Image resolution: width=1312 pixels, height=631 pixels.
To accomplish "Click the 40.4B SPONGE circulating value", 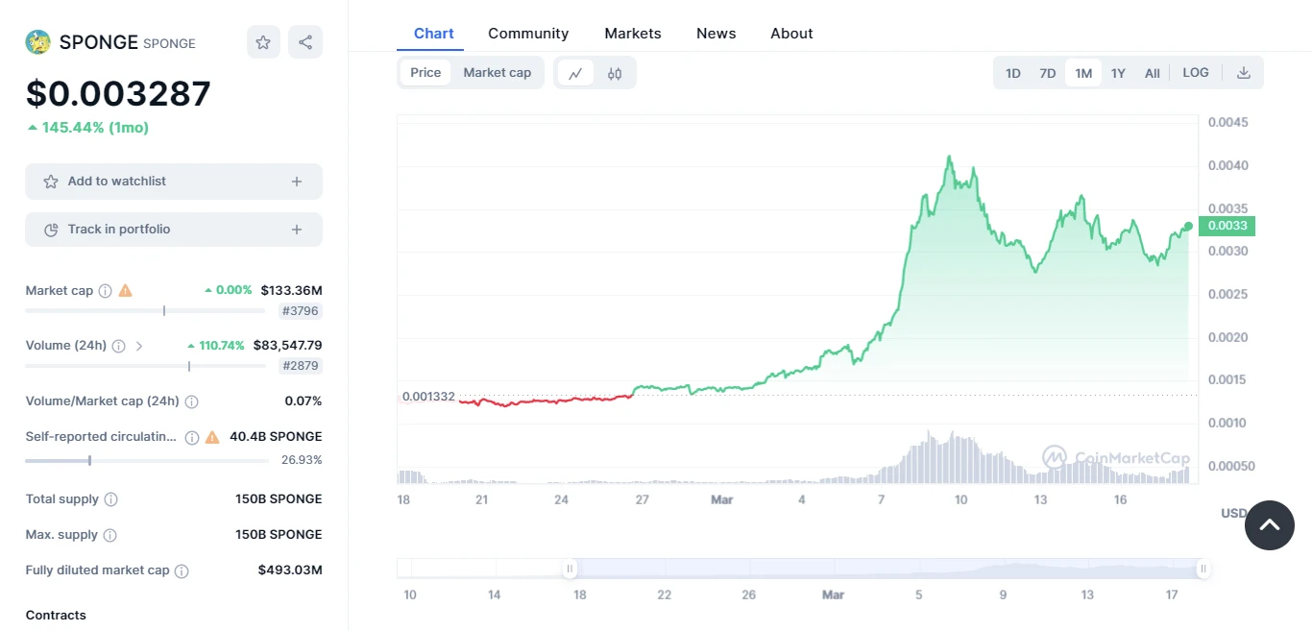I will pyautogui.click(x=276, y=437).
